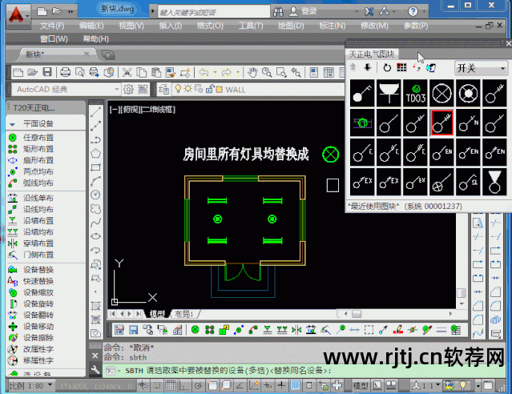Click the Cut scissors icon

click(x=127, y=72)
